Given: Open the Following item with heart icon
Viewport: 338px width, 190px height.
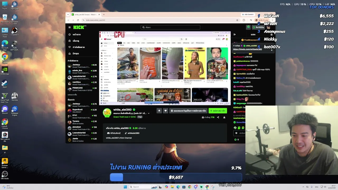Looking at the screenshot, I should point(77,47).
